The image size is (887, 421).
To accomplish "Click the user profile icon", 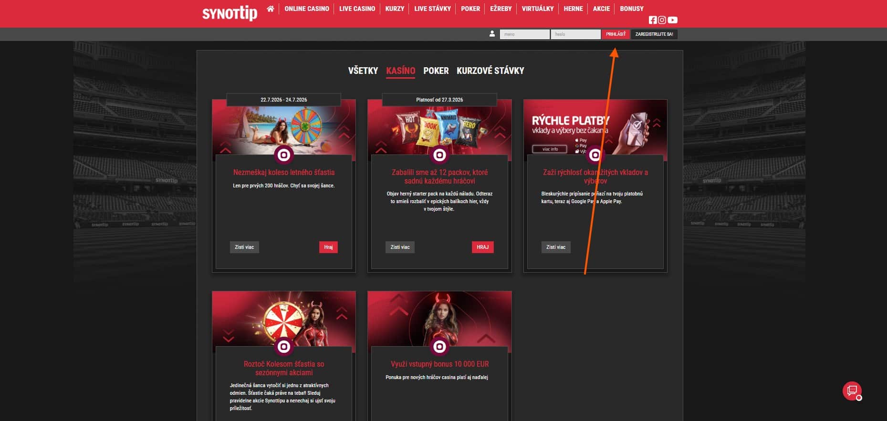I will [x=492, y=34].
